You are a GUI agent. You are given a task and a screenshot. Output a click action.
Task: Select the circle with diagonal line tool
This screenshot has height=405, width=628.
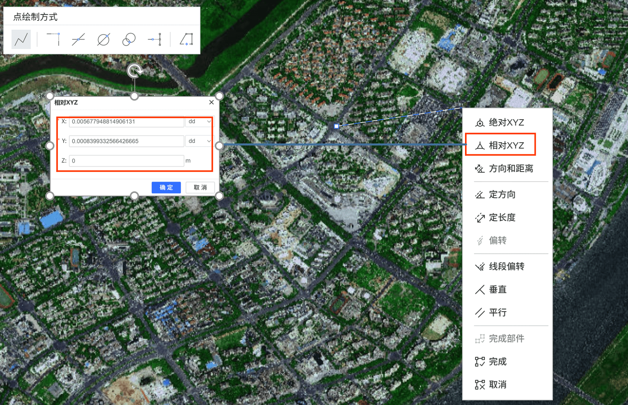pos(104,39)
